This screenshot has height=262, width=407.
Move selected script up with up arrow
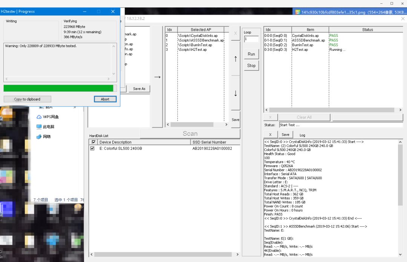coord(236,59)
